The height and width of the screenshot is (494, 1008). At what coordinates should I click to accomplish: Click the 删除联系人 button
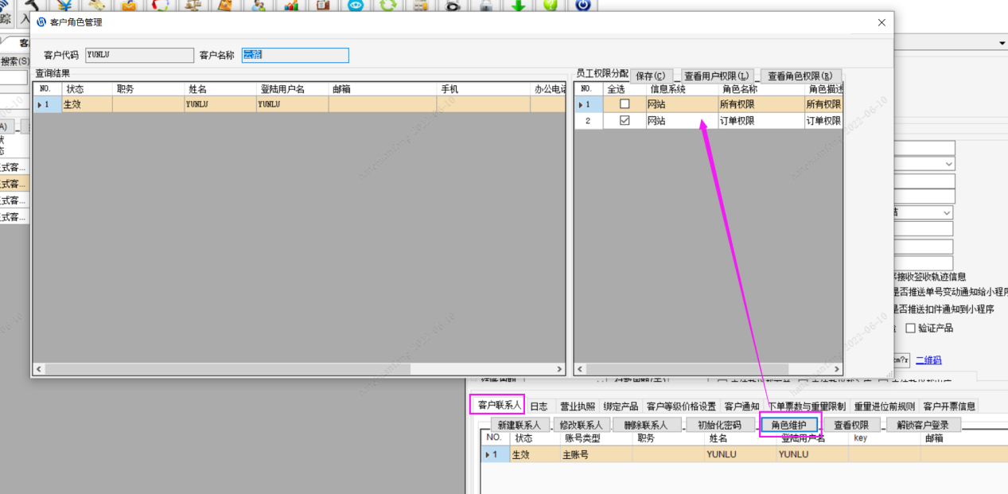tap(646, 425)
